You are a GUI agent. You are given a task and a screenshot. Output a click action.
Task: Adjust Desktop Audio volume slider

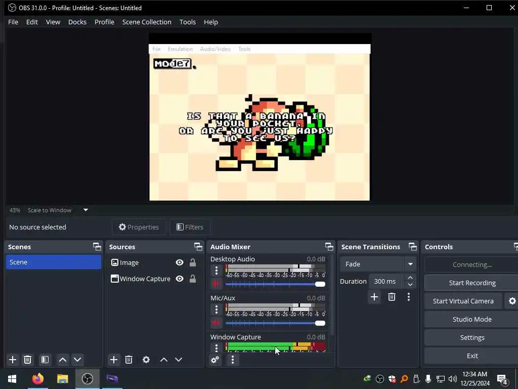pyautogui.click(x=275, y=284)
